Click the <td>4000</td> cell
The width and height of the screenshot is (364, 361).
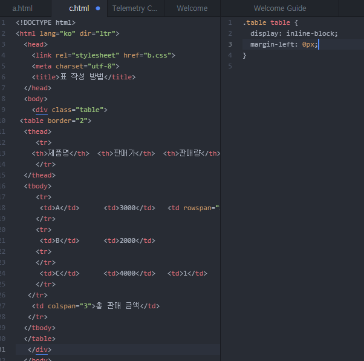pos(129,273)
